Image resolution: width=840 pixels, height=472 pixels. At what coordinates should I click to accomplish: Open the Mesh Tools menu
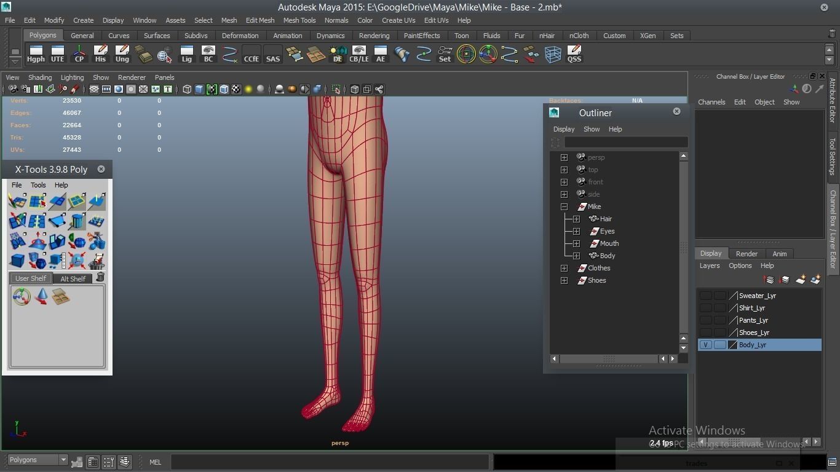[299, 20]
